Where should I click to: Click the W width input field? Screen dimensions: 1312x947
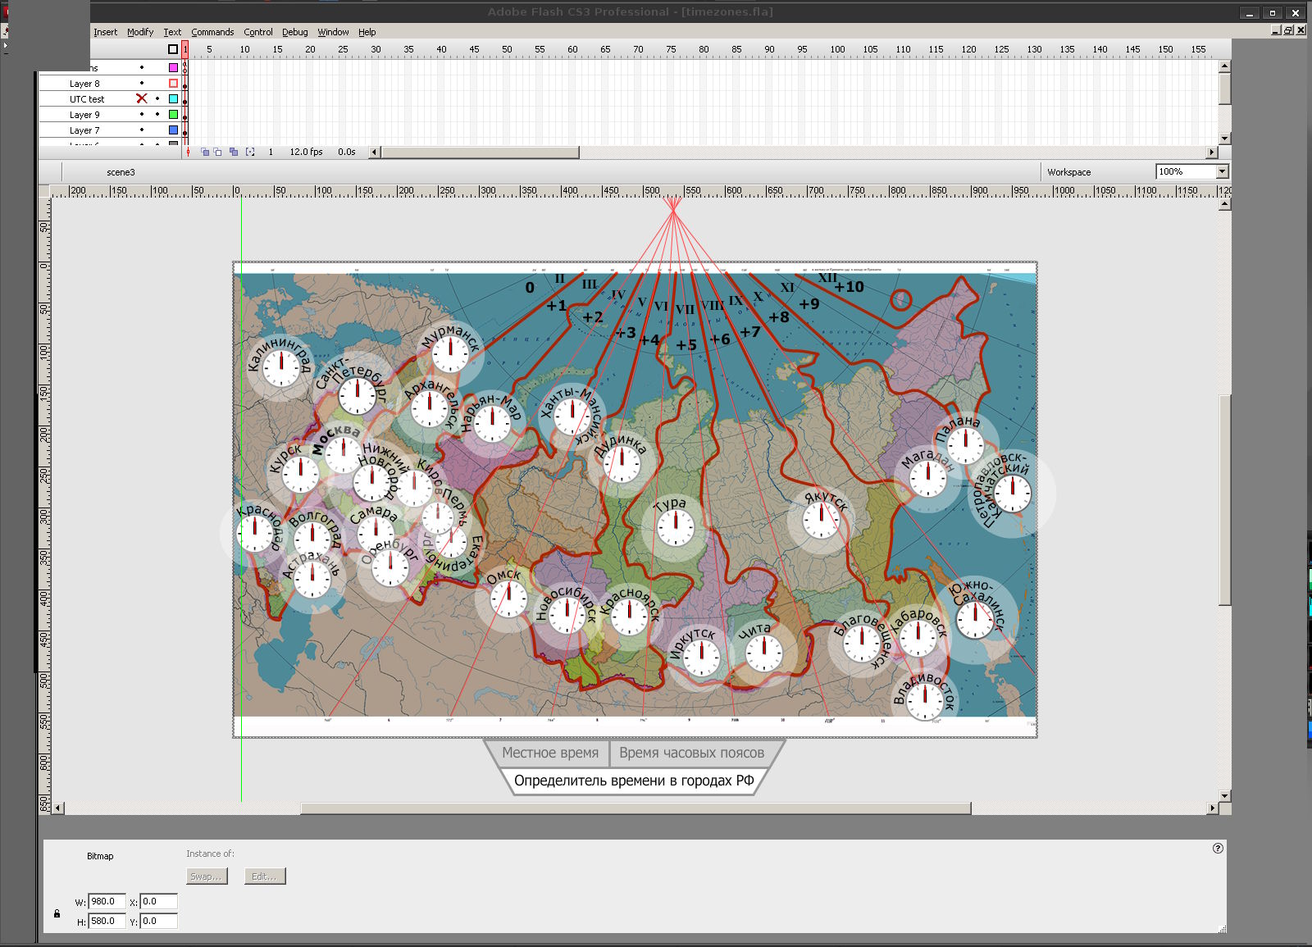click(x=107, y=901)
